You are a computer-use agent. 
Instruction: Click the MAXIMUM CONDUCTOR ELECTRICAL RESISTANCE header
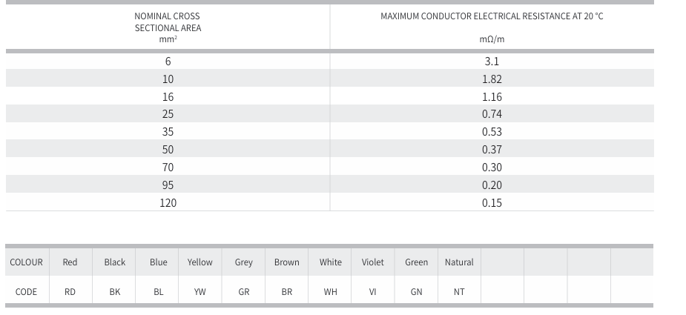pos(492,16)
